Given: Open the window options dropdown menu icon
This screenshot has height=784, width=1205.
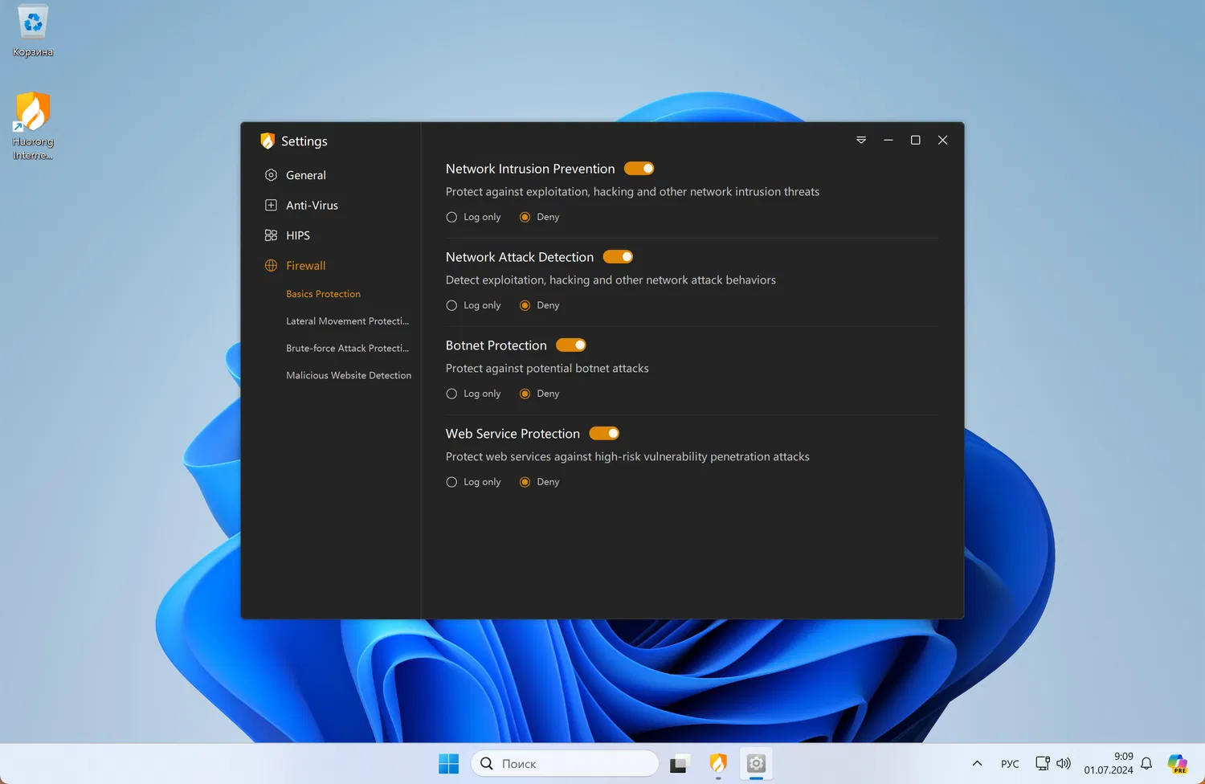Looking at the screenshot, I should tap(861, 140).
